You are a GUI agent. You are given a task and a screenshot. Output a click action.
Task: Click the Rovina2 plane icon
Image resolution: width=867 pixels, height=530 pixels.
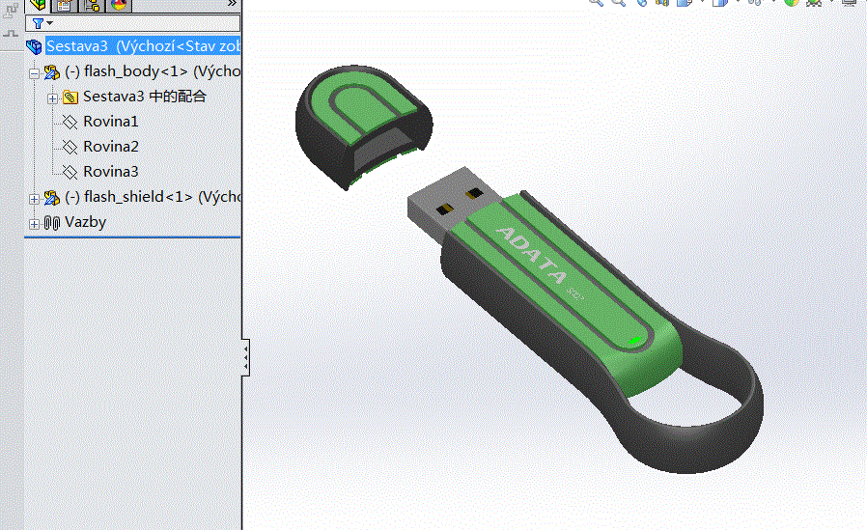[70, 147]
